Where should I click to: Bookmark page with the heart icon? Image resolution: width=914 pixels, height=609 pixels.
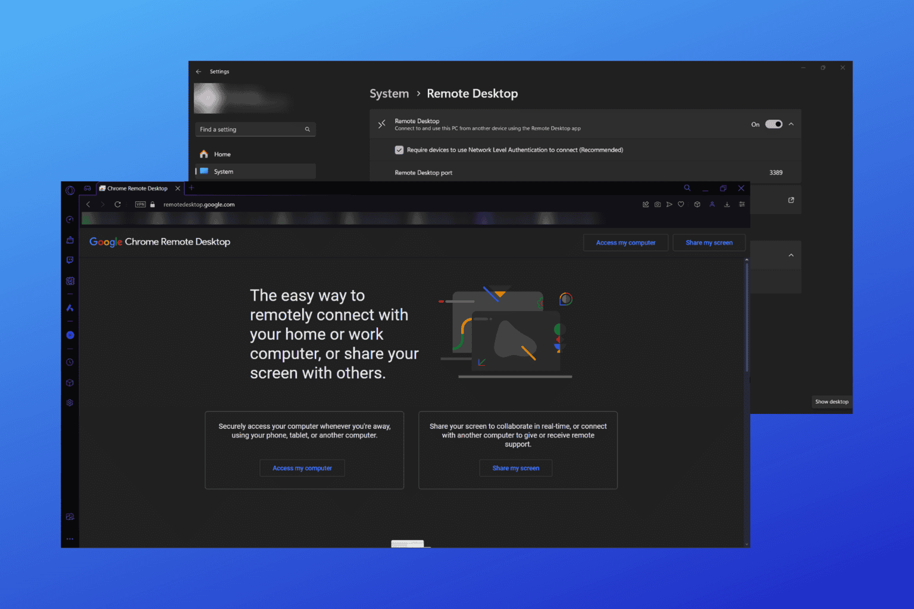[681, 205]
